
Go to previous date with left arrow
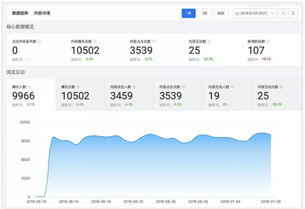pos(284,13)
